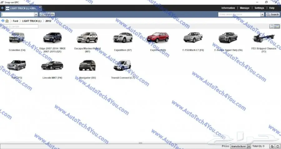Click the Econoline (E4) label

[17, 50]
